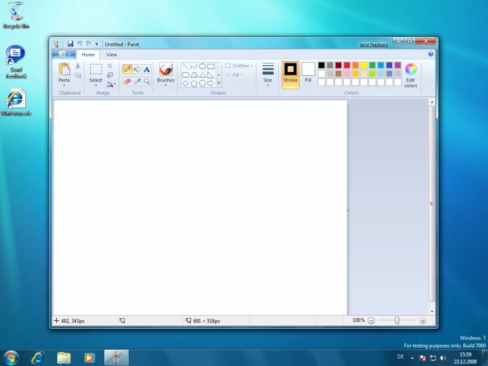Viewport: 488px width, 366px height.
Task: Open Paint Help question mark icon
Action: click(431, 54)
